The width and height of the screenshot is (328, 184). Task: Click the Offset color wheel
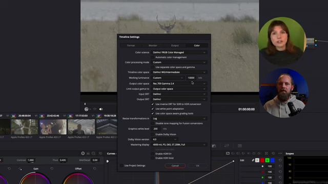coord(78,178)
